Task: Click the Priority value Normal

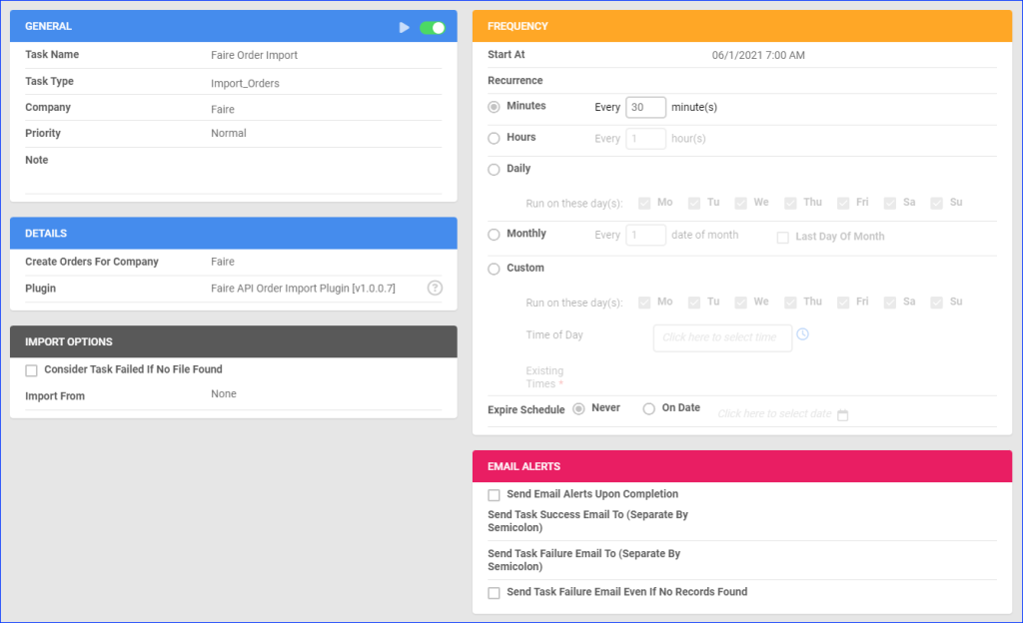Action: (229, 134)
